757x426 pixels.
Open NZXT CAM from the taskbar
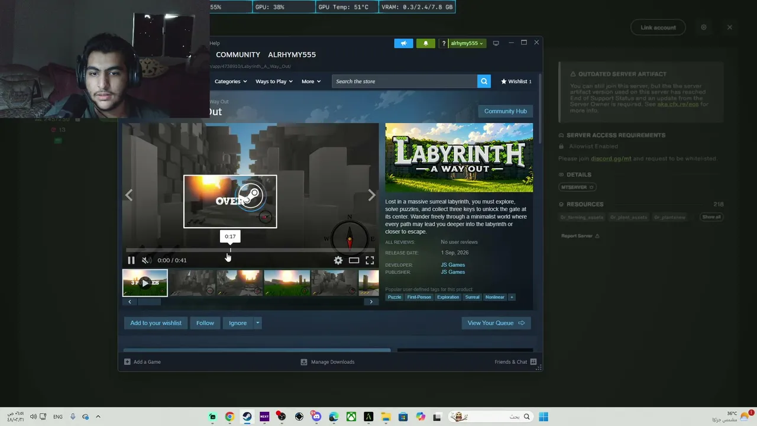(264, 417)
